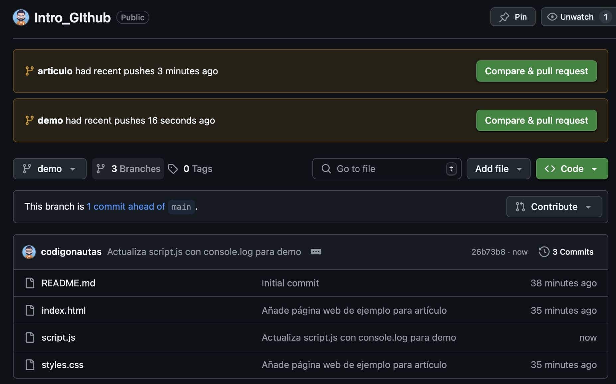The image size is (616, 384).
Task: Click the Public visibility badge
Action: 132,17
